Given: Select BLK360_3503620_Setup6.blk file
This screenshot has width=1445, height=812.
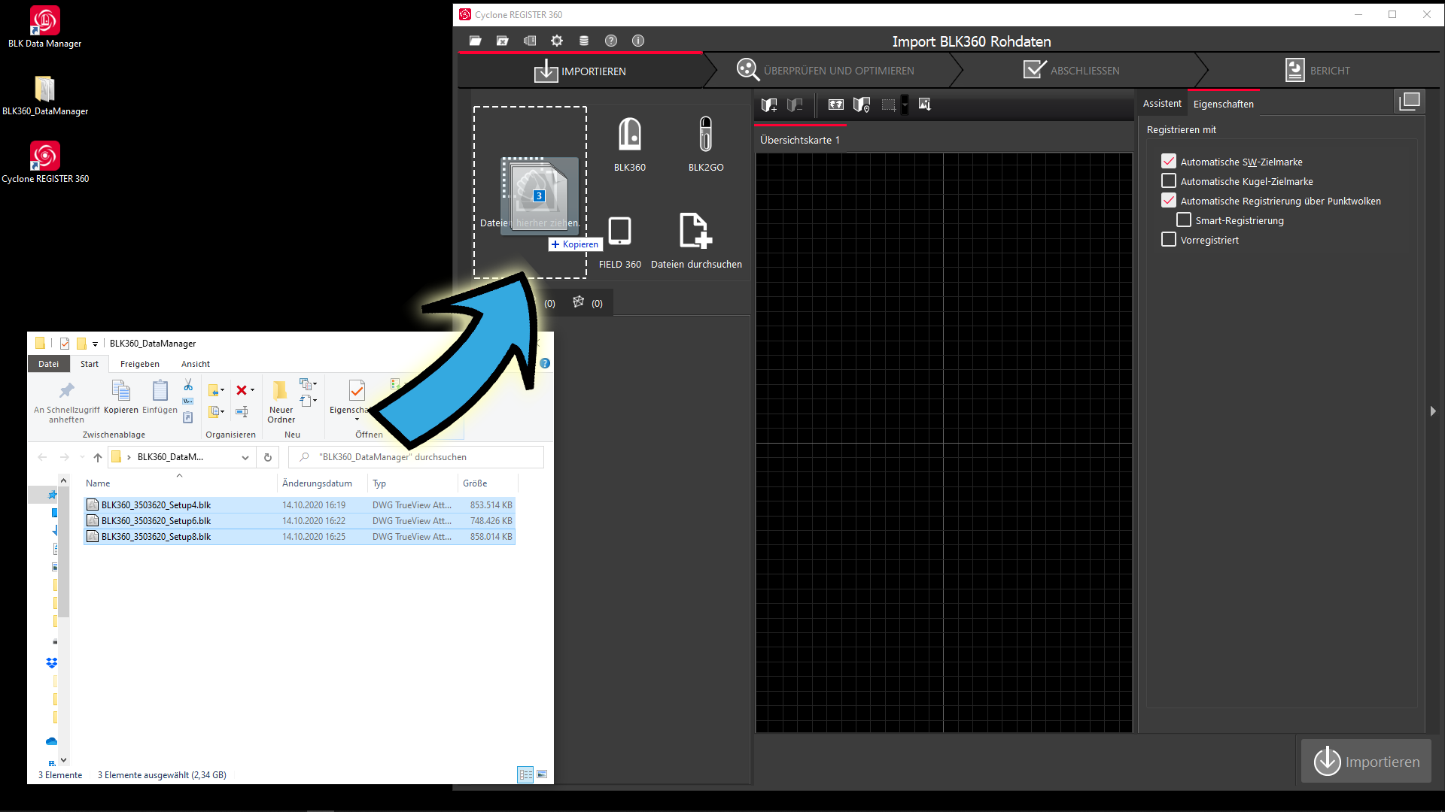Looking at the screenshot, I should [x=300, y=521].
